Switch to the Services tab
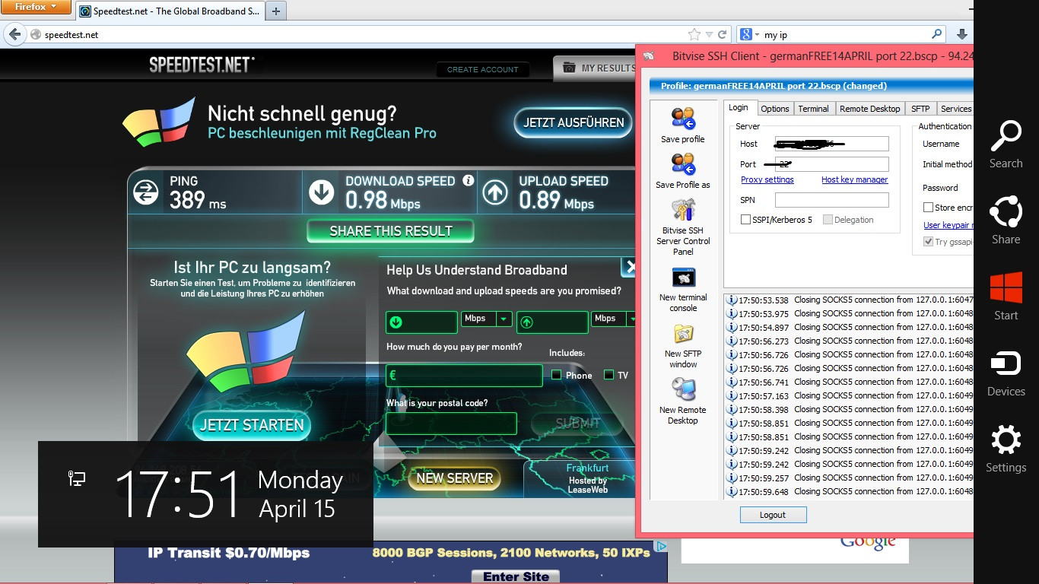This screenshot has width=1039, height=584. [x=955, y=109]
